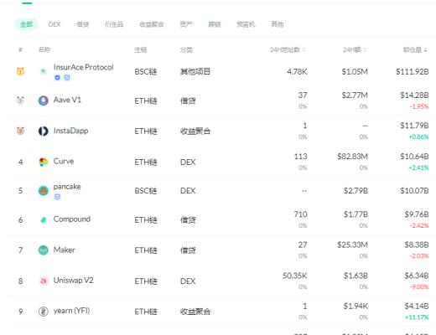Click the +11.17% change for yearn (YFI)
The height and width of the screenshot is (335, 436).
click(417, 317)
